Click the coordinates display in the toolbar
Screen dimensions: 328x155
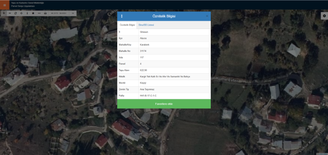[x=59, y=13]
